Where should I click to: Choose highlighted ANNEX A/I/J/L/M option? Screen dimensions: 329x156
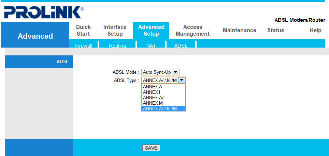(163, 108)
